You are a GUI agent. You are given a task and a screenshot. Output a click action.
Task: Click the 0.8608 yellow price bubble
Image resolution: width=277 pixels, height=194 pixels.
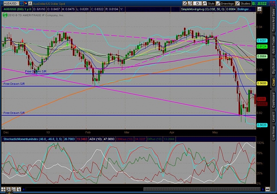point(261,83)
